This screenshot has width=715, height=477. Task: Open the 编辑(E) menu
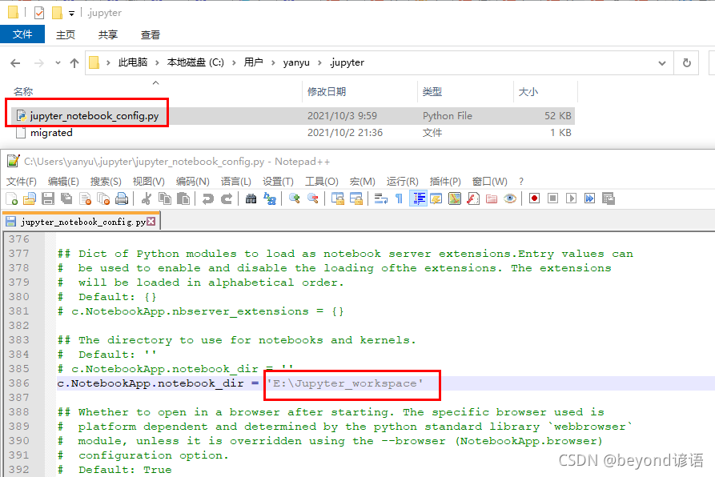click(x=63, y=182)
